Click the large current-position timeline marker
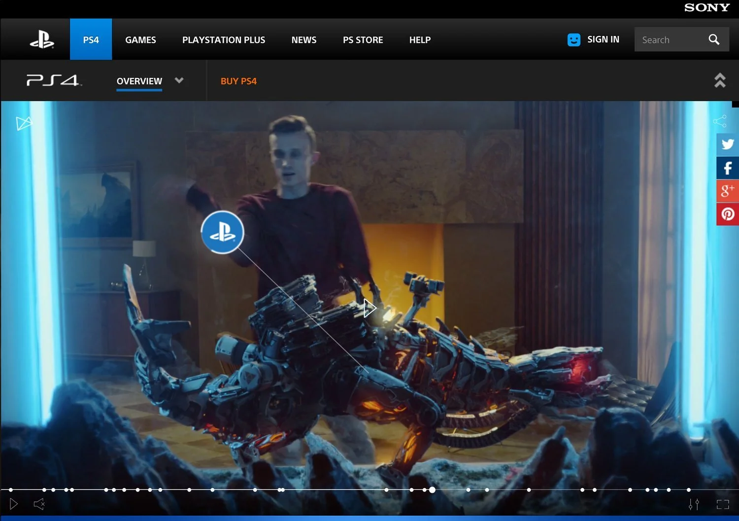The height and width of the screenshot is (521, 739). 432,489
